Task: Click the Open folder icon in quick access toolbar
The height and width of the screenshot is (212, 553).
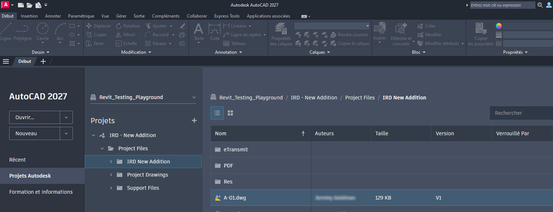Action: (x=30, y=5)
